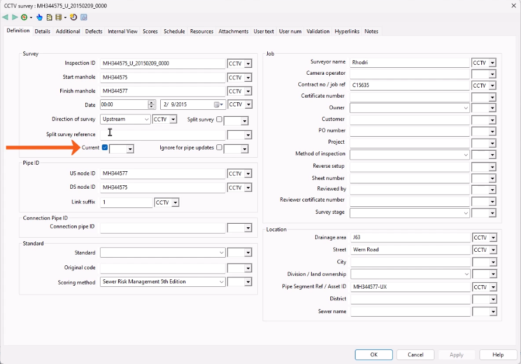Click the green circular find icon
521x364 pixels.
pyautogui.click(x=24, y=17)
